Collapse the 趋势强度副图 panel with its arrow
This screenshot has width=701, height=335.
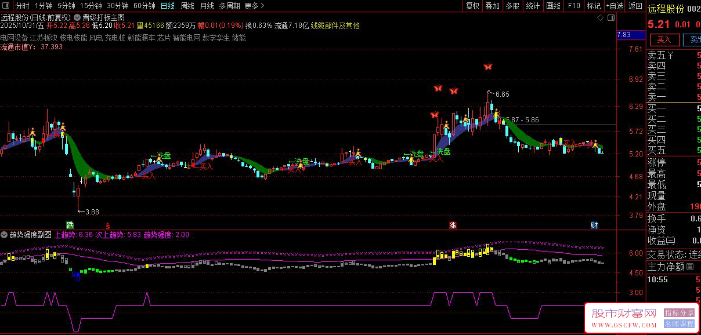5,235
